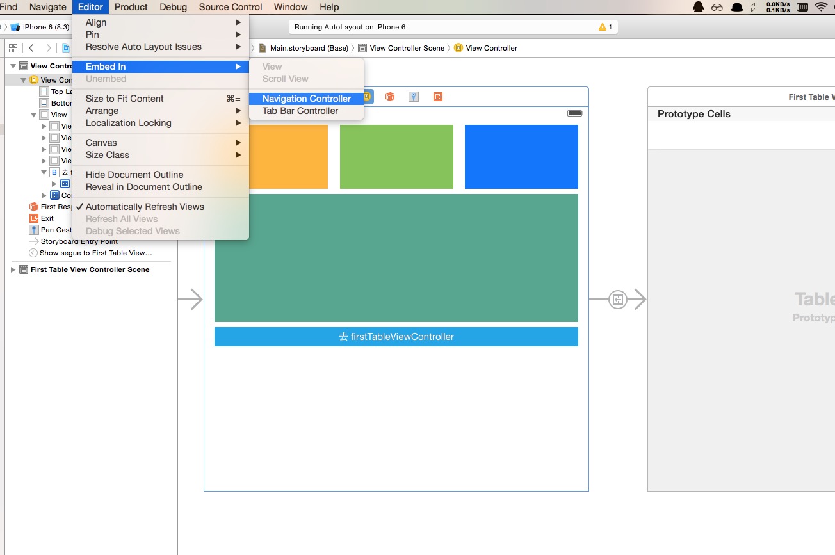Click the 去 firstTableViewController button
The width and height of the screenshot is (835, 555).
pos(396,337)
